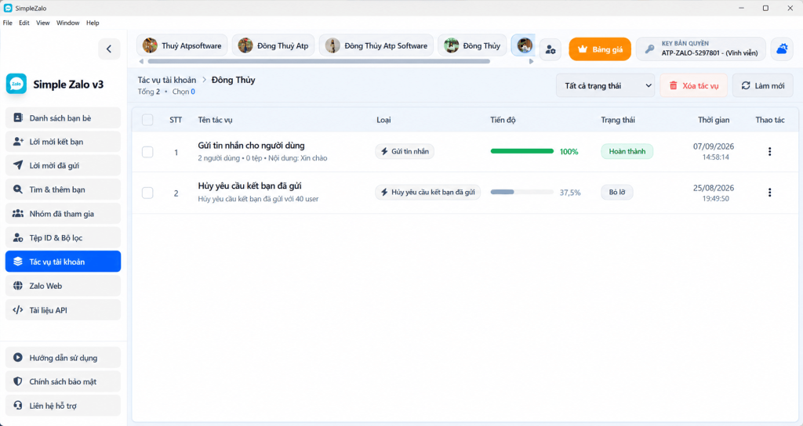Open the Help menu

93,23
